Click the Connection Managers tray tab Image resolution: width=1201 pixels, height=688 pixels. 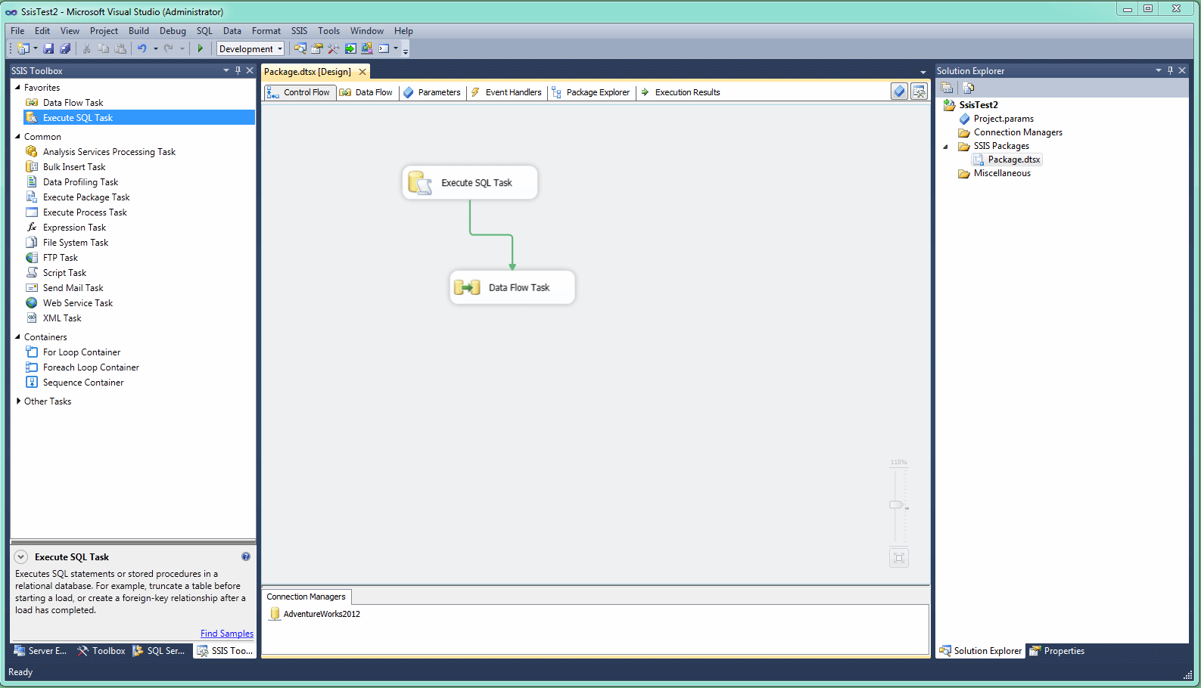point(306,597)
